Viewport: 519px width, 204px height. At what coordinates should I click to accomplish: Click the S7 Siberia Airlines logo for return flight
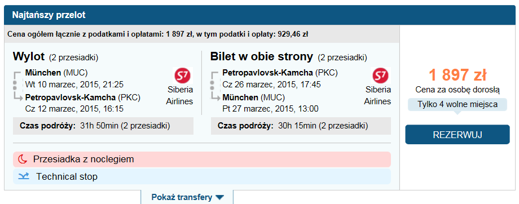click(x=381, y=76)
